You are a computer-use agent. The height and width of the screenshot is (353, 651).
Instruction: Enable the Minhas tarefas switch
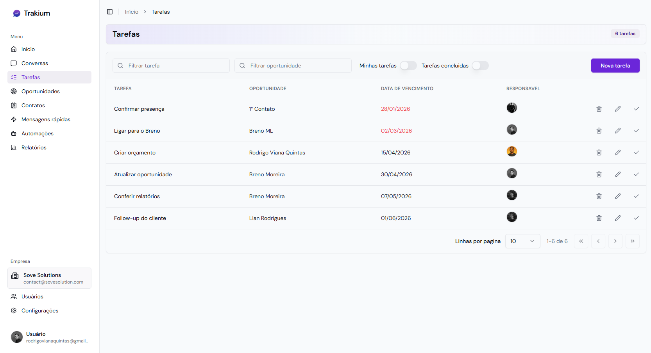tap(408, 66)
